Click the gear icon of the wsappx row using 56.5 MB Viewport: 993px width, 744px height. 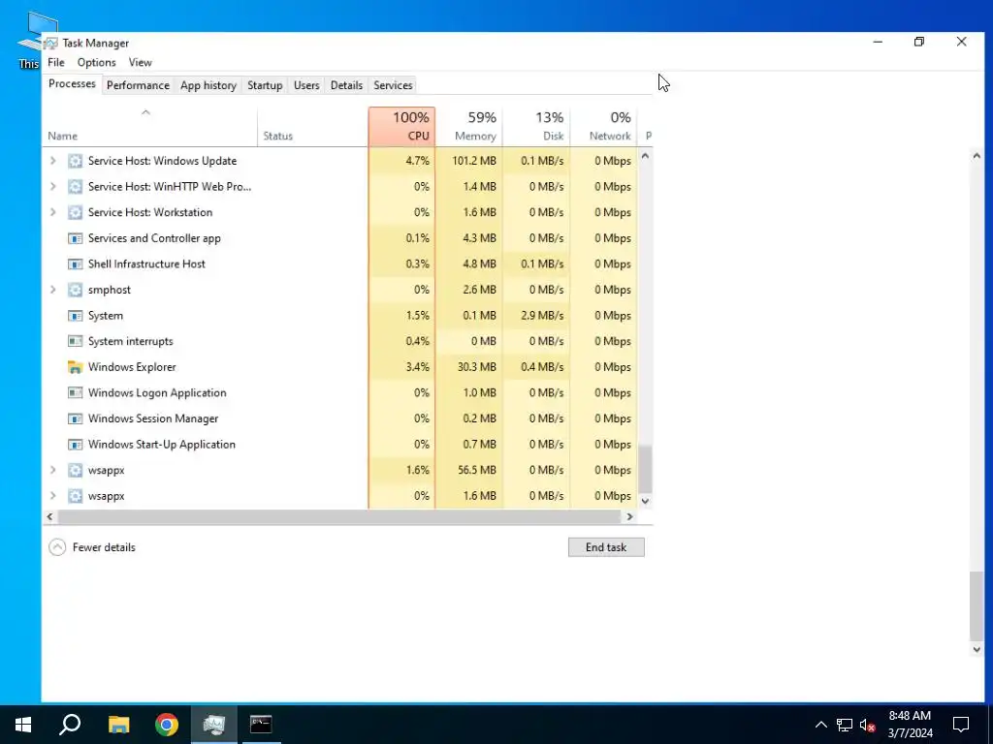[x=75, y=470]
